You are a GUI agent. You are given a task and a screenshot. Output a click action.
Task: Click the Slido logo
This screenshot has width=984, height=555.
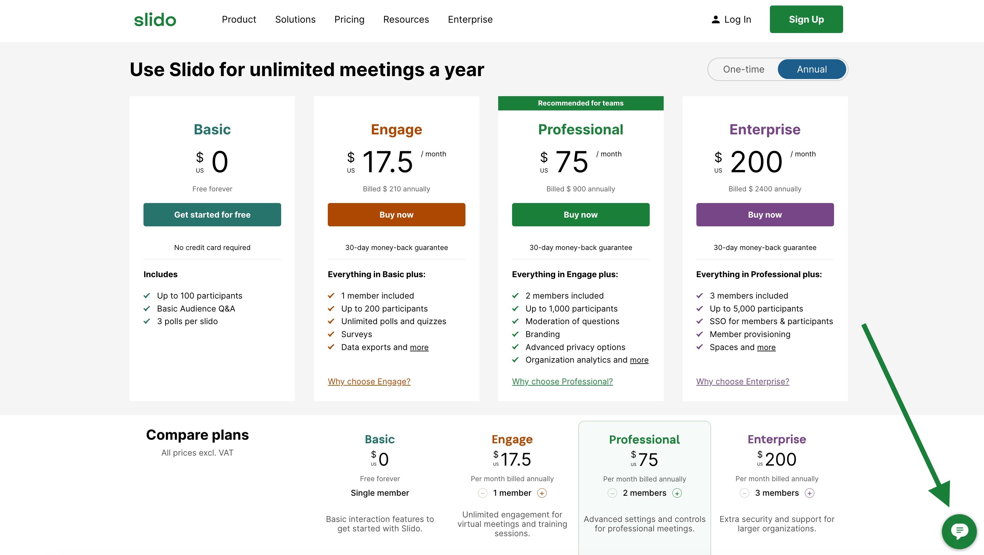point(155,19)
